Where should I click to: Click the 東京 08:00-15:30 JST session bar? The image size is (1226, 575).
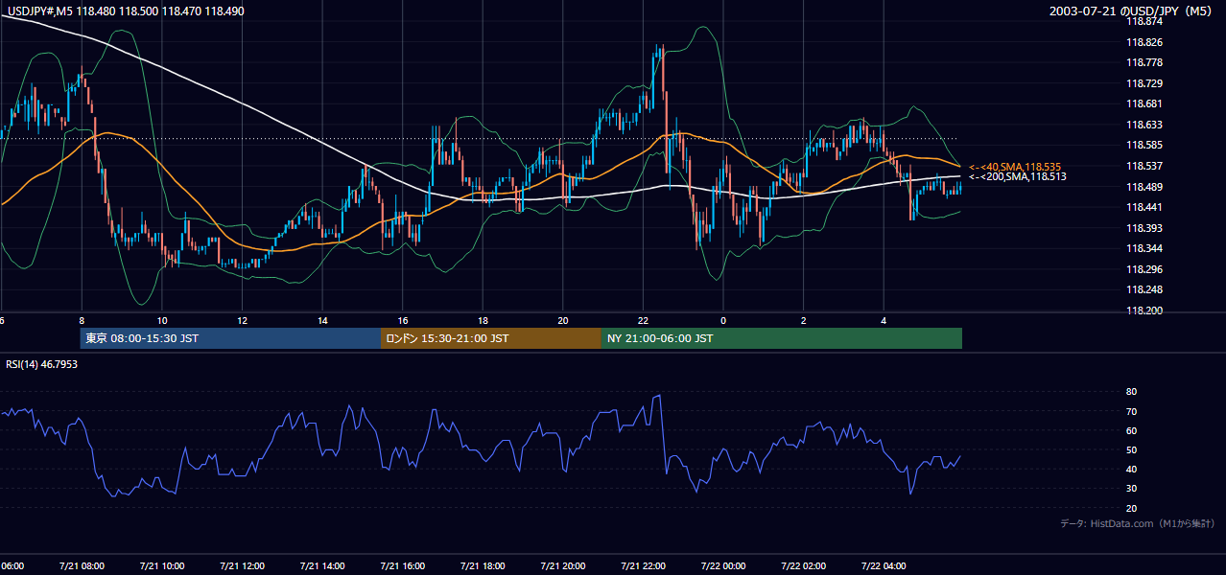tap(230, 338)
